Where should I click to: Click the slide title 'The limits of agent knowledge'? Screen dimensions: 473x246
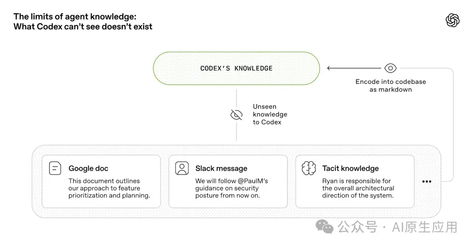pos(75,16)
